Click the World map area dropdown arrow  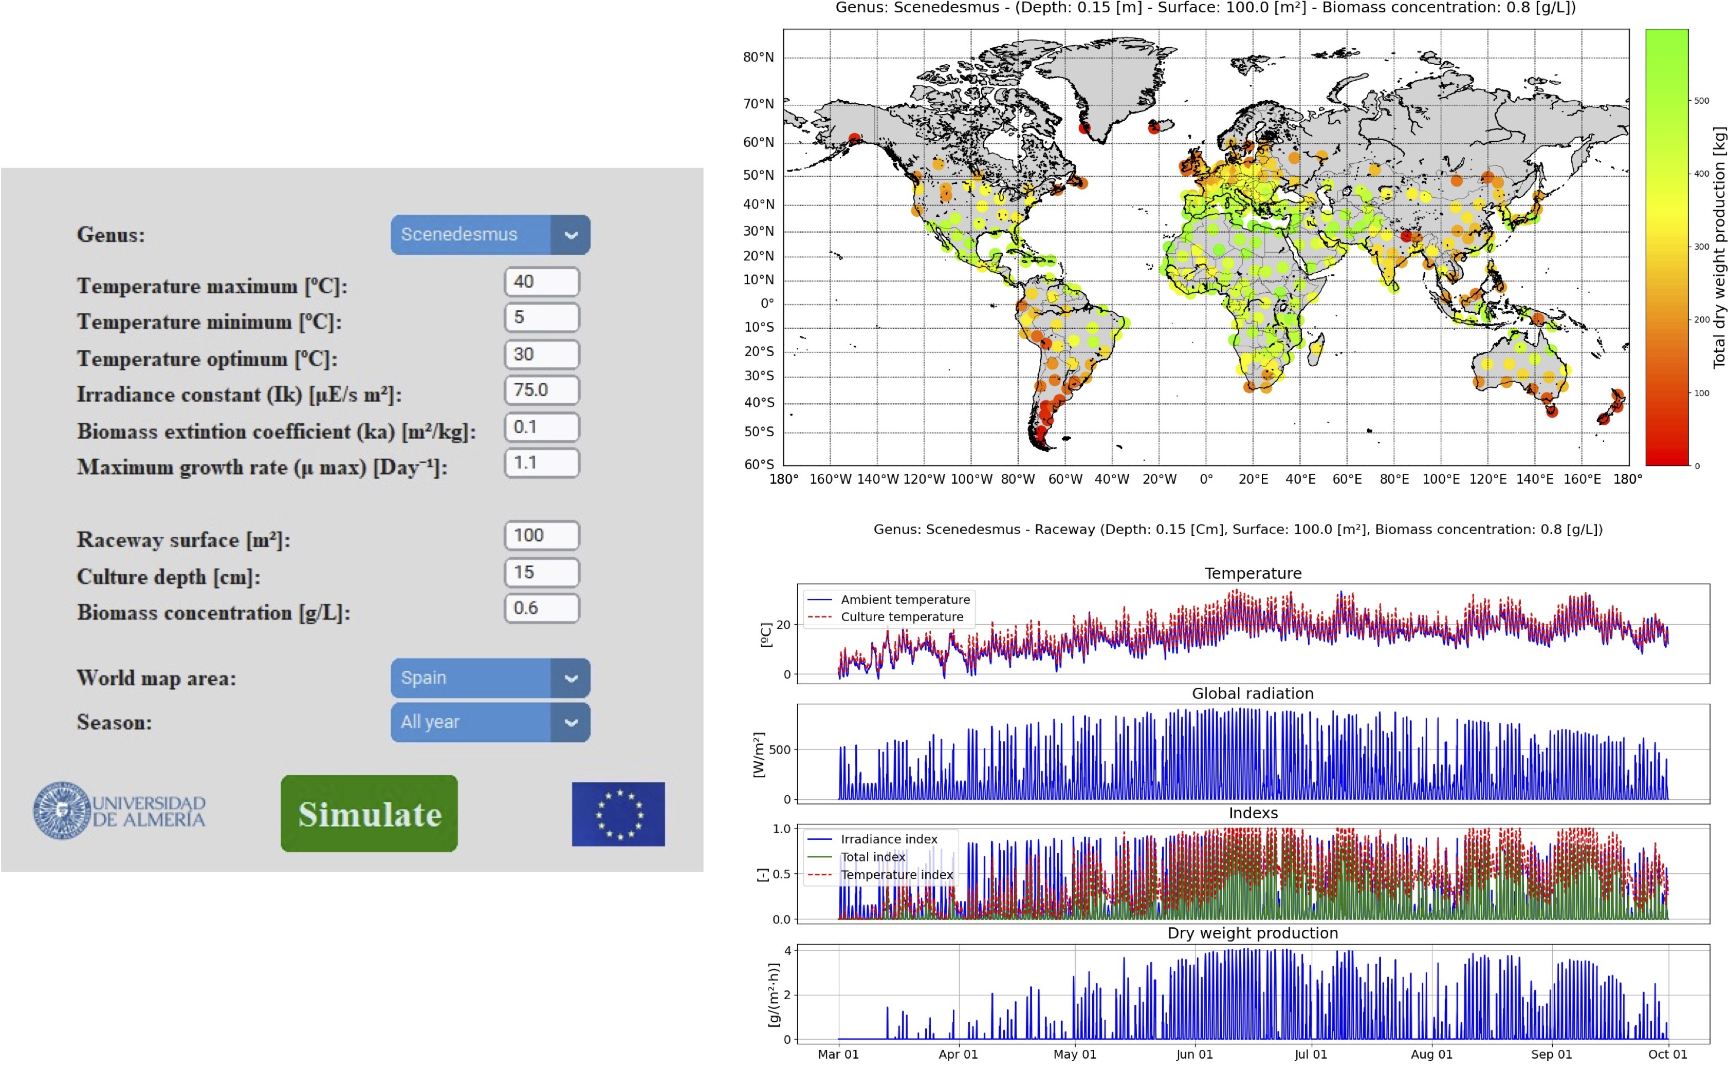(571, 678)
